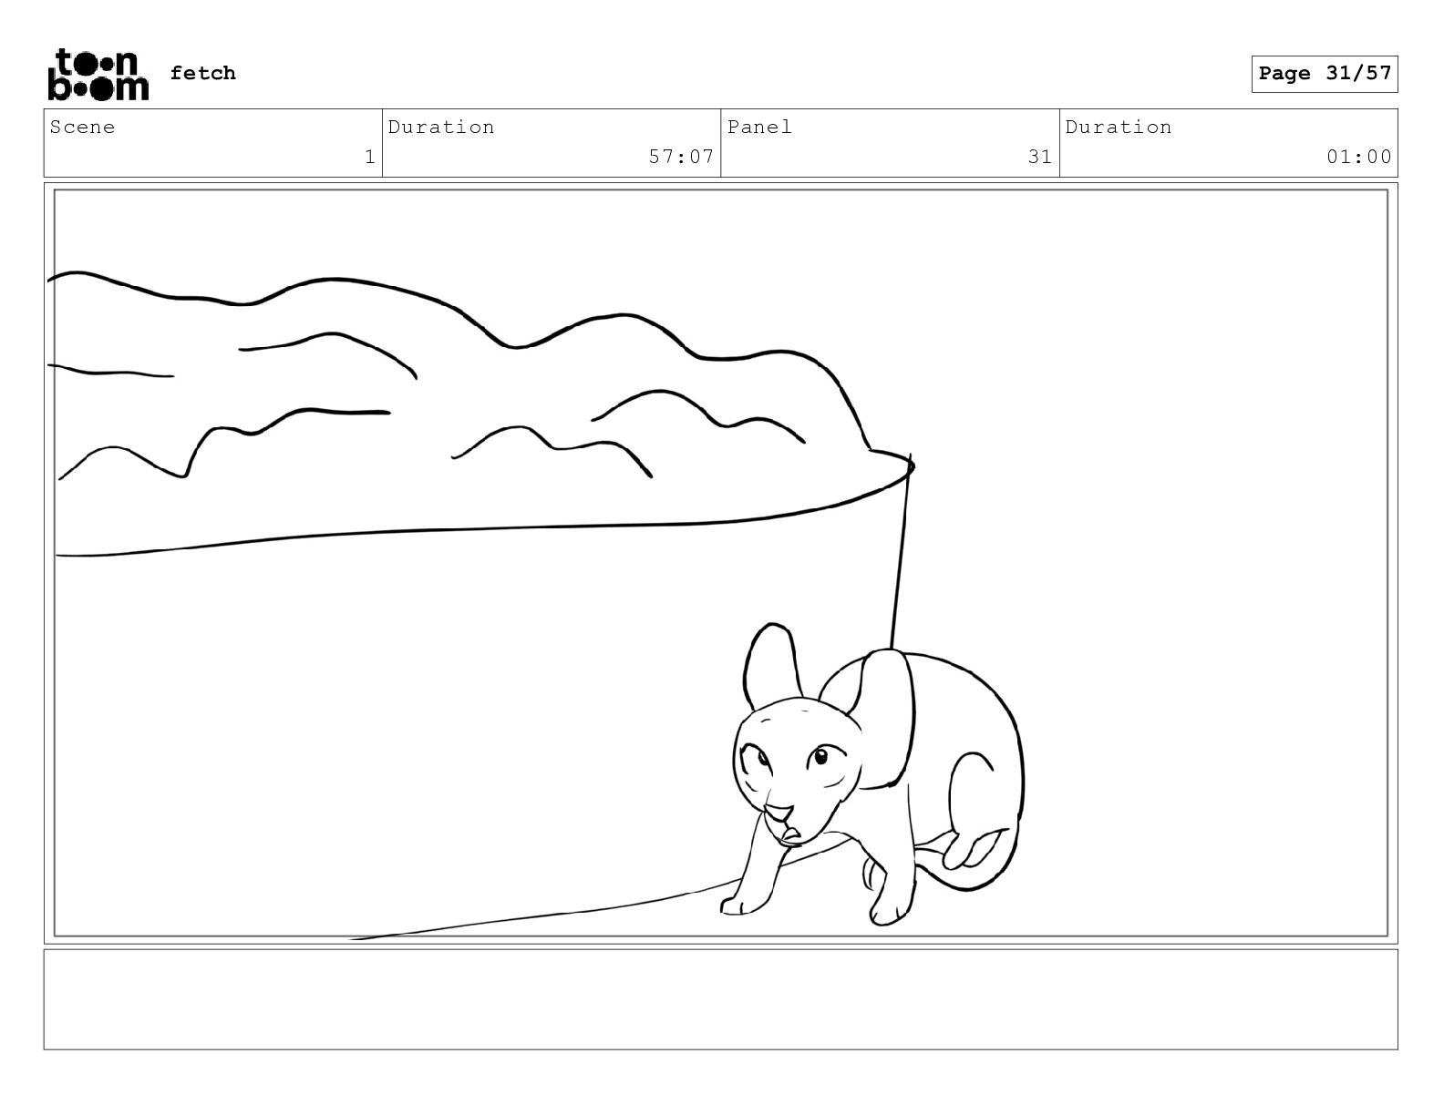Click the Toon Boom logo

pos(98,74)
